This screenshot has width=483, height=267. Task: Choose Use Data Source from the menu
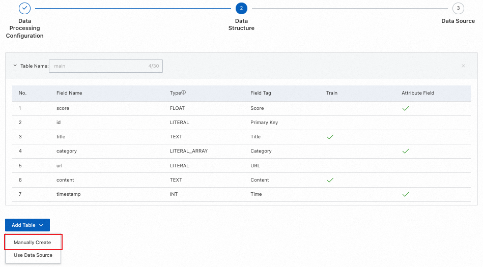33,255
